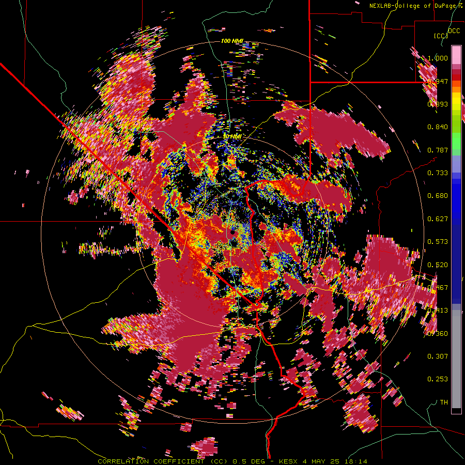The height and width of the screenshot is (465, 465).
Task: Click the '0.627' legend value
Action: (x=438, y=219)
